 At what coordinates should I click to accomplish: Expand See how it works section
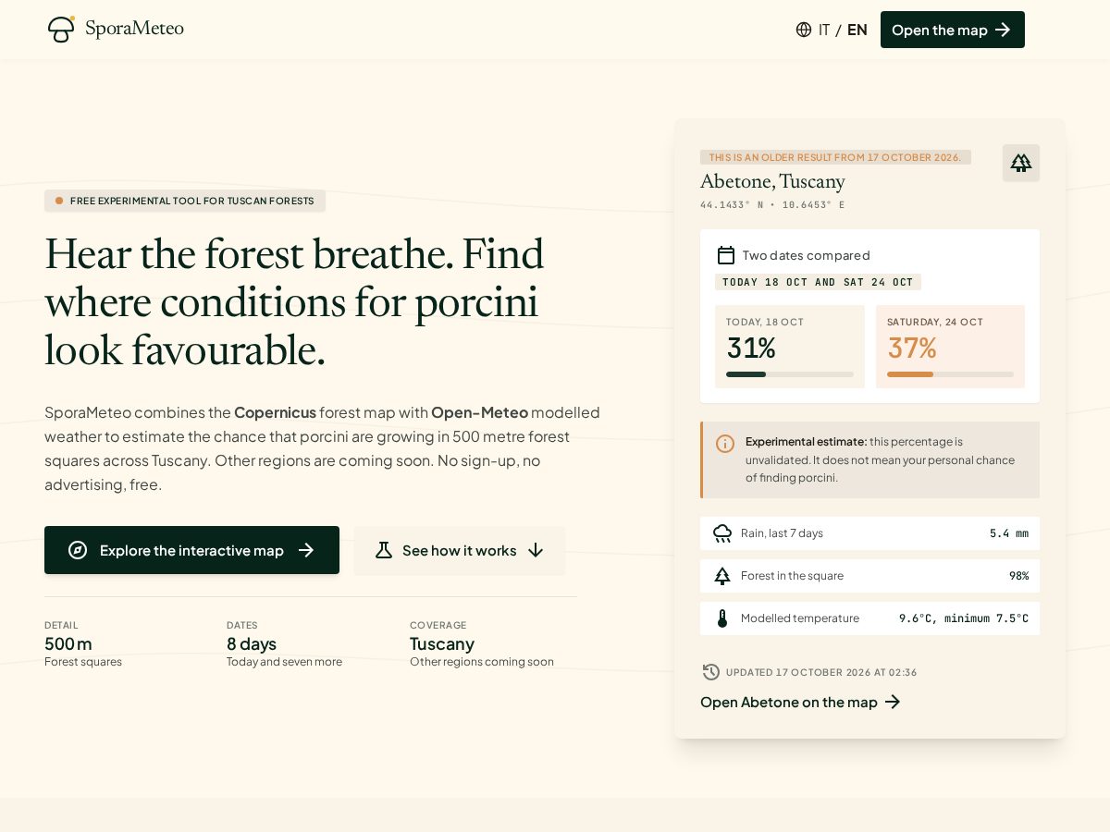(x=460, y=551)
